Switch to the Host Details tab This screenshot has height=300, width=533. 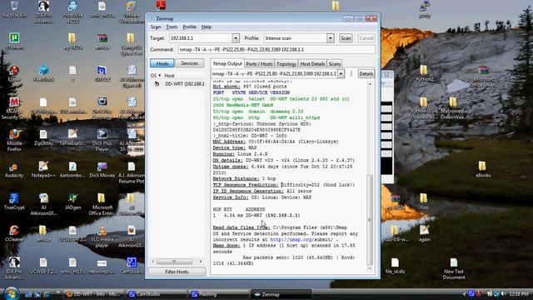click(312, 63)
